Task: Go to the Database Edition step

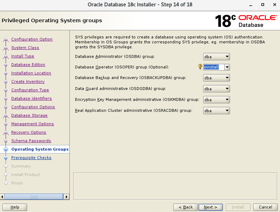Action: coord(28,65)
